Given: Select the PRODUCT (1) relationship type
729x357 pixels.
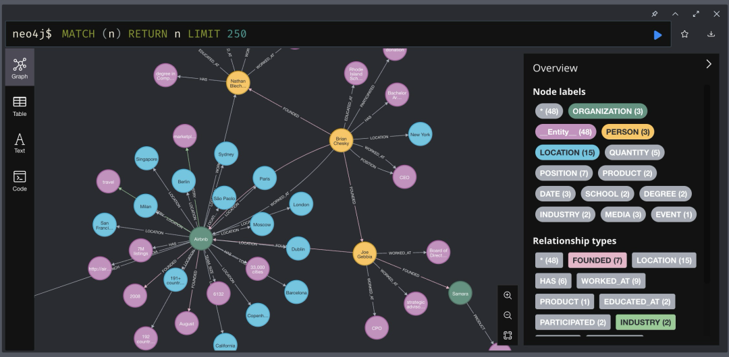Looking at the screenshot, I should click(564, 301).
